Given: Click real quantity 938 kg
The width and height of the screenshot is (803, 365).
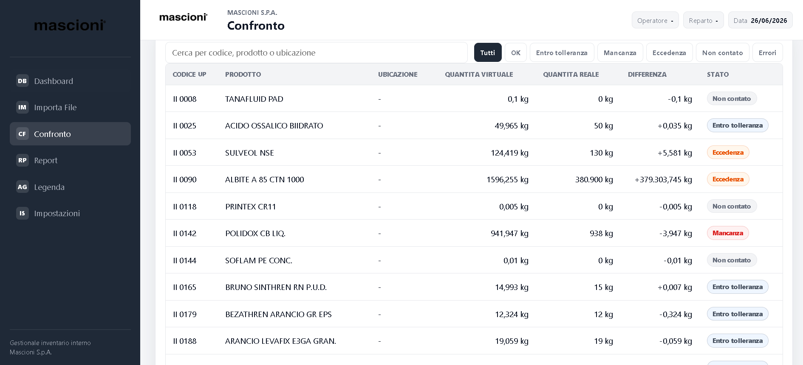Looking at the screenshot, I should 601,234.
